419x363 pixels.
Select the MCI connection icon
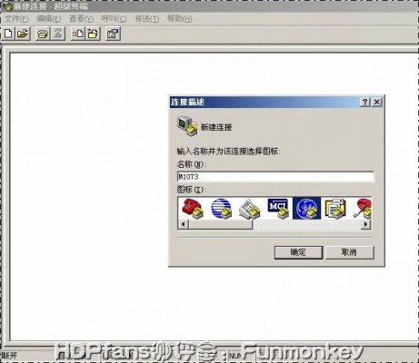pos(278,208)
